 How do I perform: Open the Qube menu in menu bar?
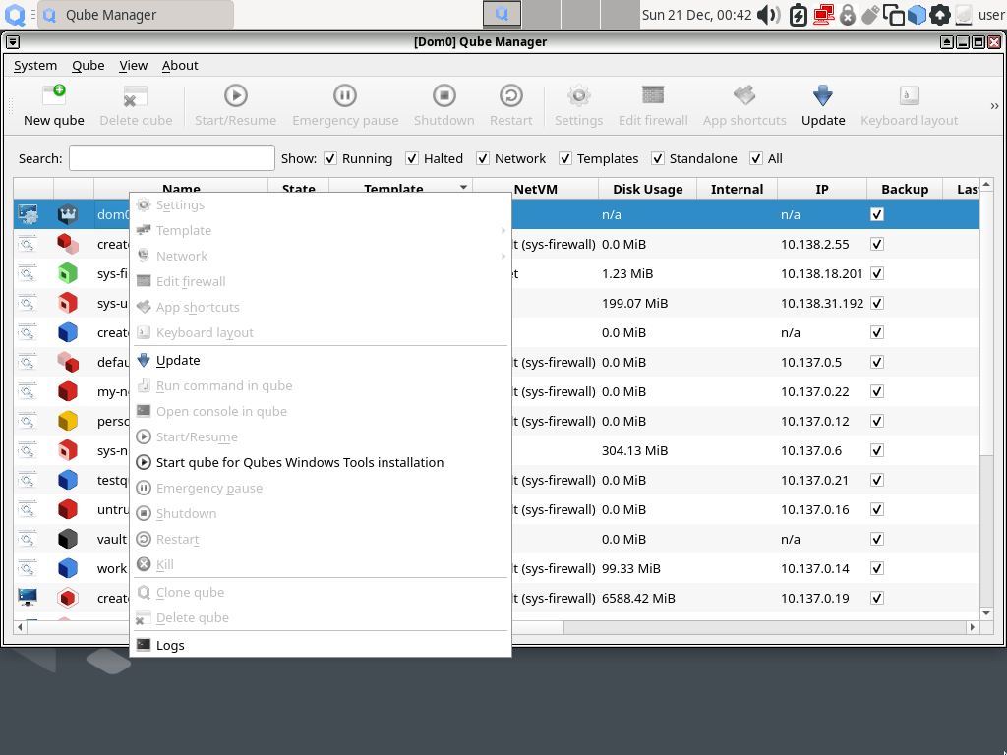[x=88, y=65]
